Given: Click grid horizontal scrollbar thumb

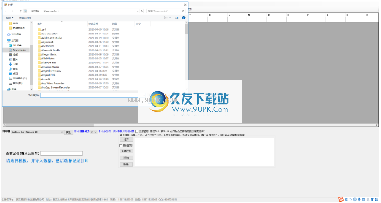Looking at the screenshot, I should [x=50, y=125].
